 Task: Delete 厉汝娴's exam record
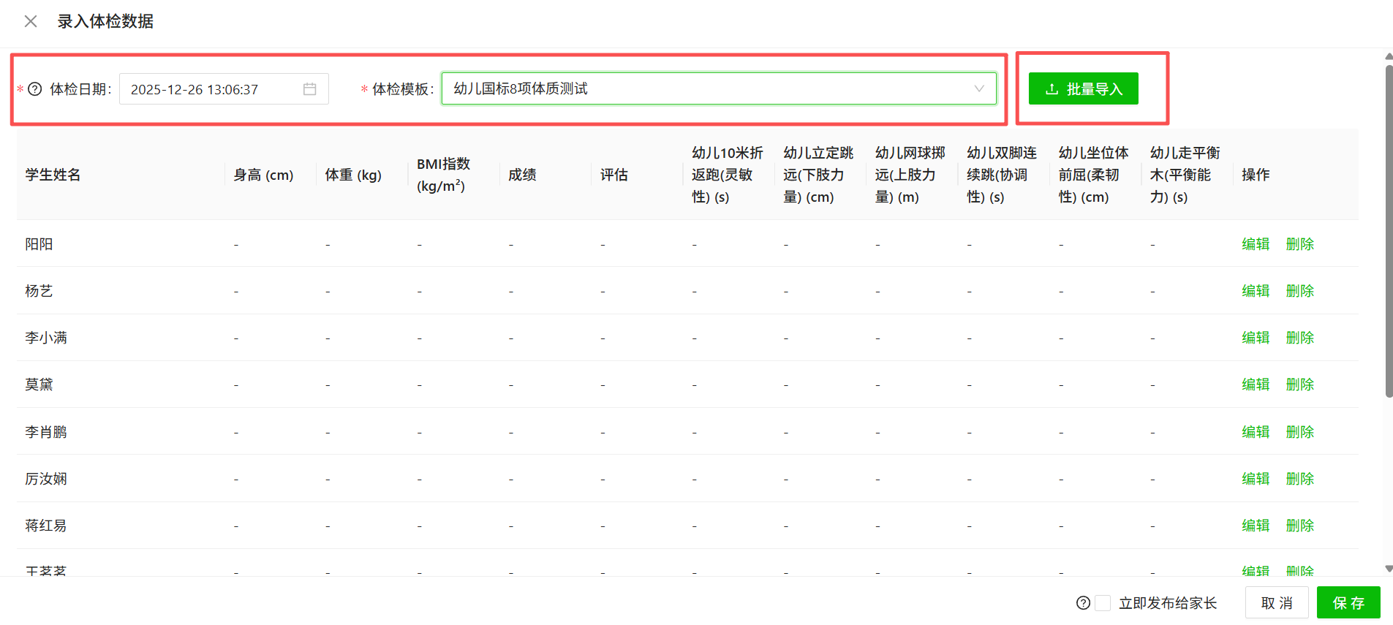pyautogui.click(x=1299, y=479)
